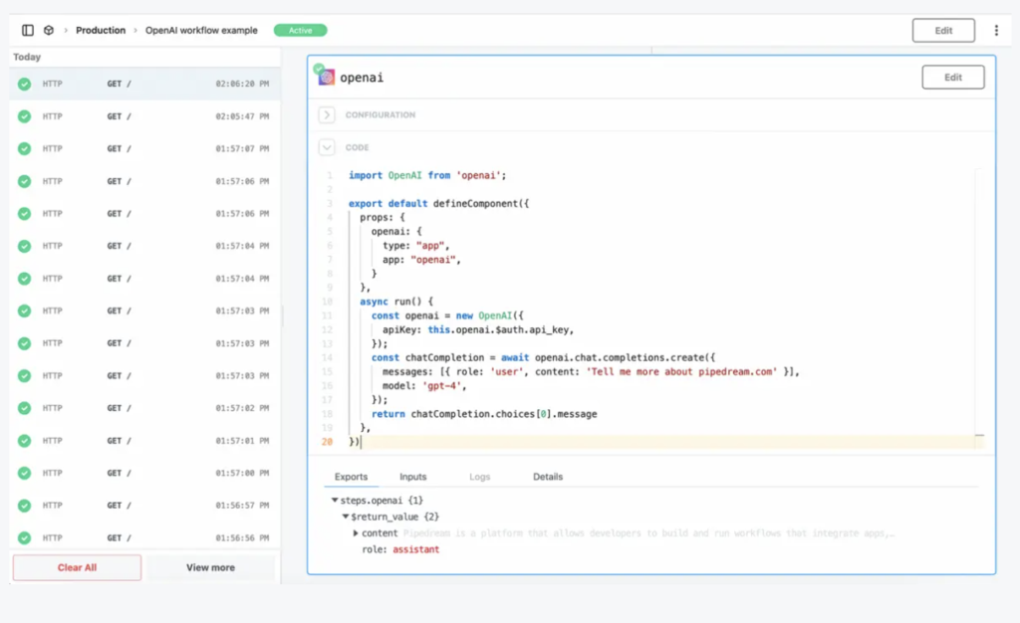The image size is (1020, 623).
Task: Collapse the $return_value tree node
Action: 346,517
